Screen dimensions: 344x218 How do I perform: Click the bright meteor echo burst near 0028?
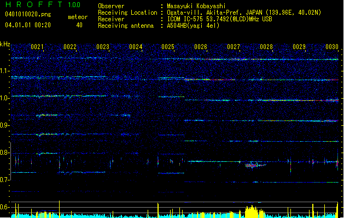point(254,165)
